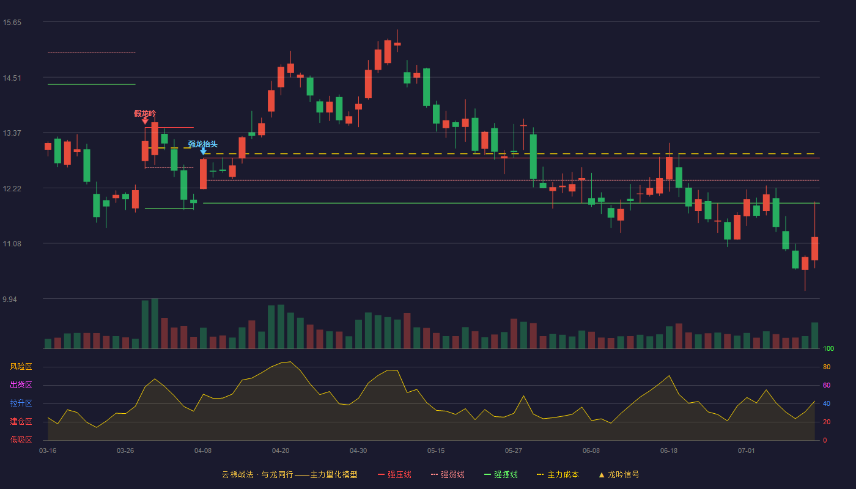Select the 风险区 zone label

coord(21,367)
